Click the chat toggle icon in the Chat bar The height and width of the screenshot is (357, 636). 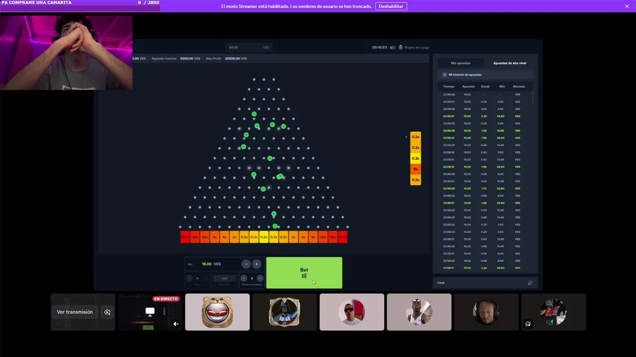coord(530,283)
